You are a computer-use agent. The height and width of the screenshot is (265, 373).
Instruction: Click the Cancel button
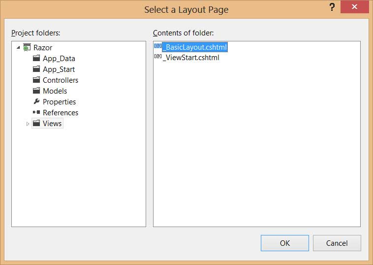(x=337, y=243)
